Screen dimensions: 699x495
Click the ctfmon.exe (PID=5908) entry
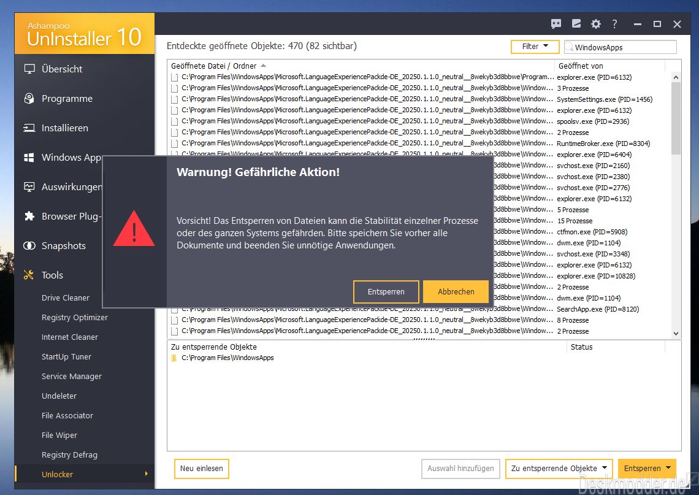click(592, 232)
